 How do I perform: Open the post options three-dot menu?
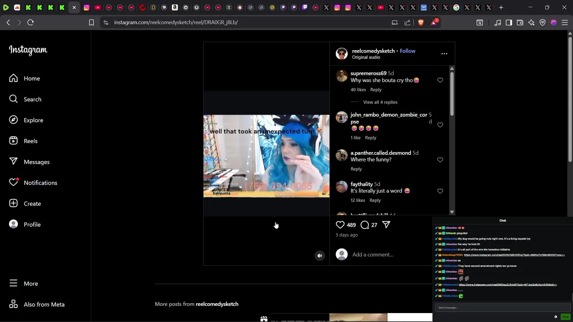444,54
